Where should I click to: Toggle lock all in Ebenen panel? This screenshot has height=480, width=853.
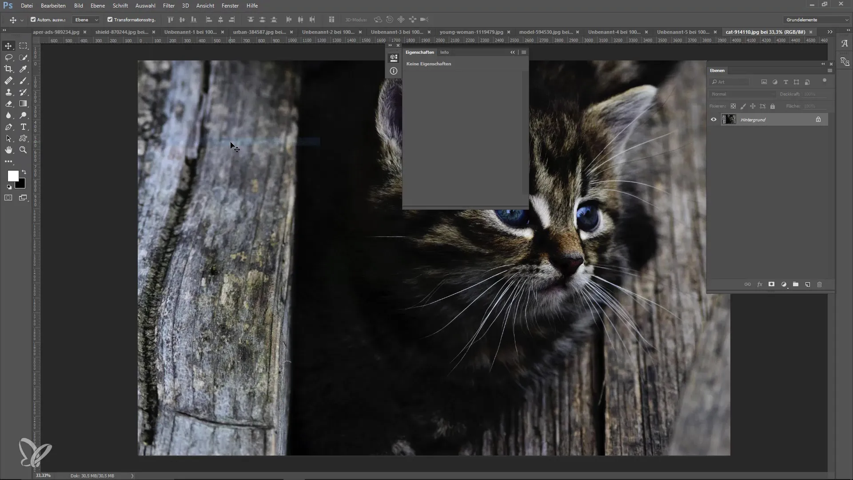pos(773,106)
